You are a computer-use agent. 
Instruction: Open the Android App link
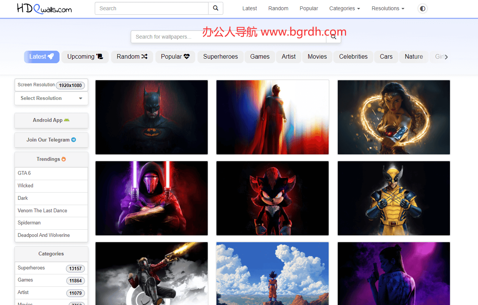point(51,120)
